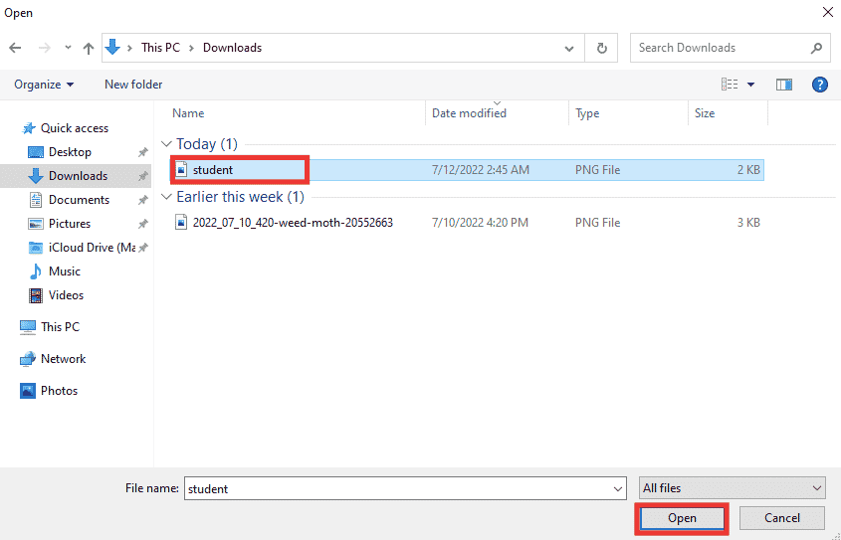The image size is (841, 540).
Task: Select Downloads in the address path
Action: [x=232, y=48]
